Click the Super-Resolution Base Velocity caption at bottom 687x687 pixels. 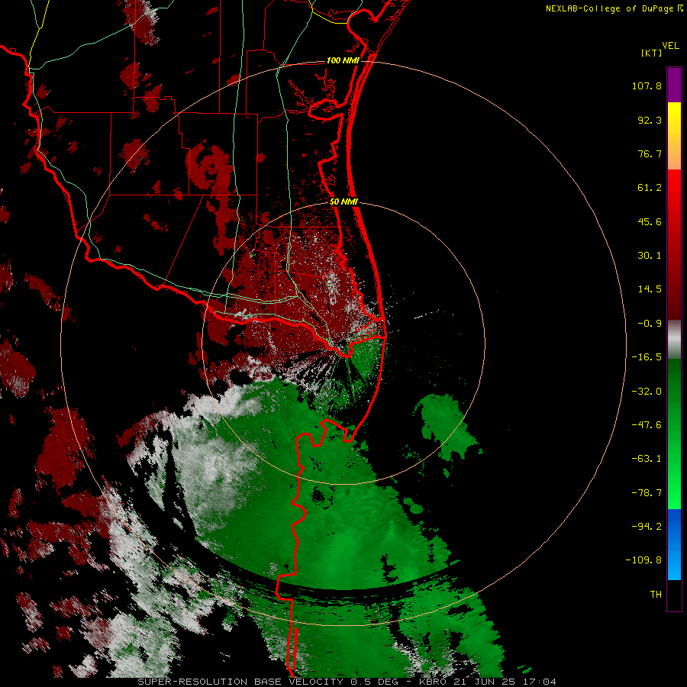(x=347, y=682)
